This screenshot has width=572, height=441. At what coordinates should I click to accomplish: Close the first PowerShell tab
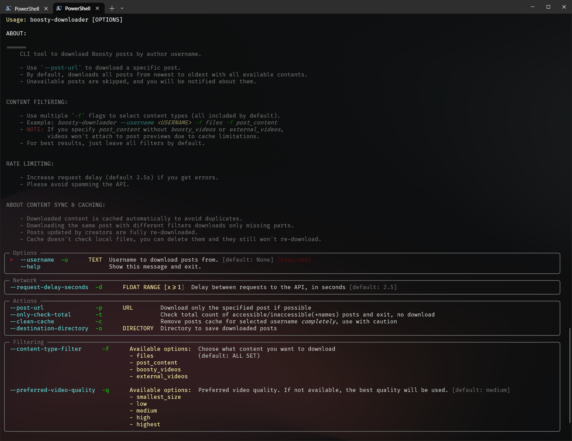click(46, 8)
